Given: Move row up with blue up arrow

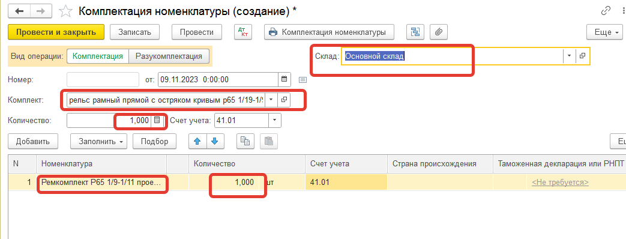Looking at the screenshot, I should (x=197, y=141).
